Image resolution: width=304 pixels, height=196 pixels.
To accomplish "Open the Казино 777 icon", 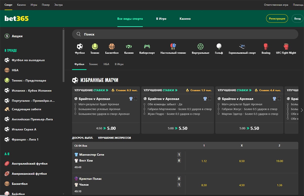I will 129,46.
